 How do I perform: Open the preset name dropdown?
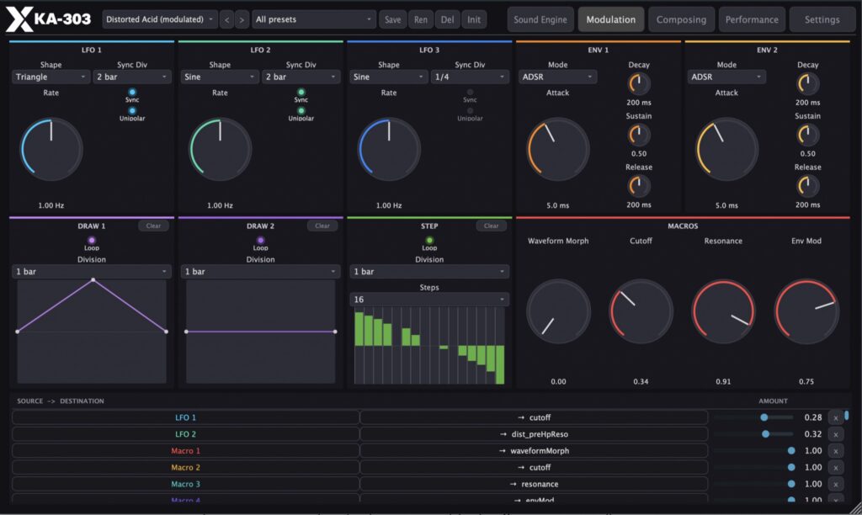(159, 20)
